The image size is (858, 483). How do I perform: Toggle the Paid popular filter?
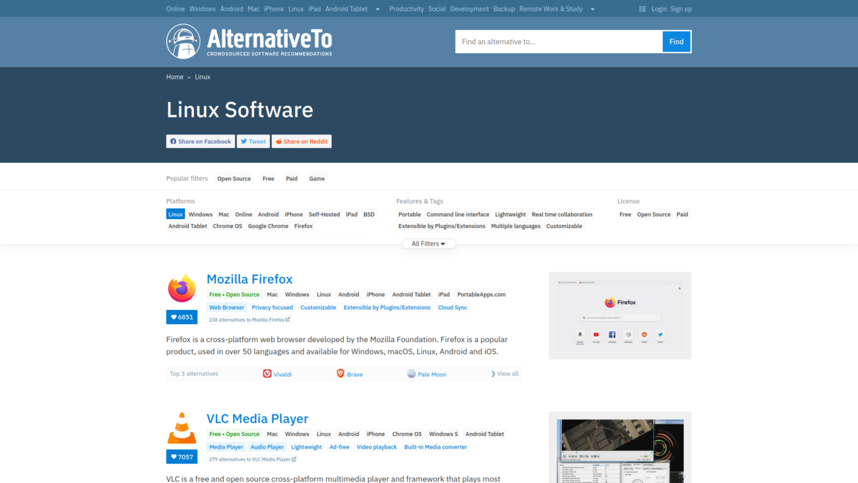(x=292, y=179)
